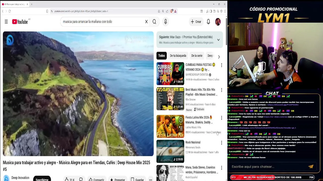Add Fiesta Latina to queue icon
The image size is (323, 181).
181,128
